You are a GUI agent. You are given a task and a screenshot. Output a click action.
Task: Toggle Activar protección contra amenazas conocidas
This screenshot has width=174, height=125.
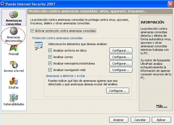coord(32,31)
